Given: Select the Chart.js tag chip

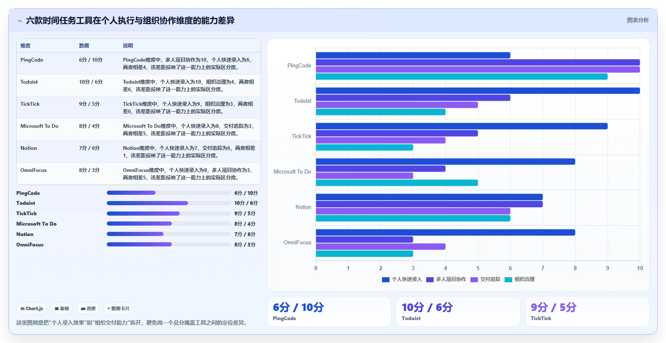Looking at the screenshot, I should point(32,308).
